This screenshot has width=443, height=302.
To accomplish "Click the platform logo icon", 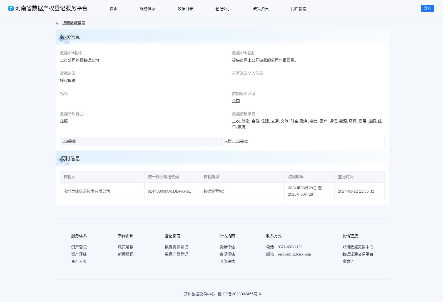I will coord(11,8).
